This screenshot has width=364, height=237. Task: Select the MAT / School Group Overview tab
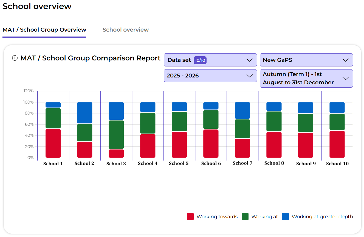tap(44, 30)
